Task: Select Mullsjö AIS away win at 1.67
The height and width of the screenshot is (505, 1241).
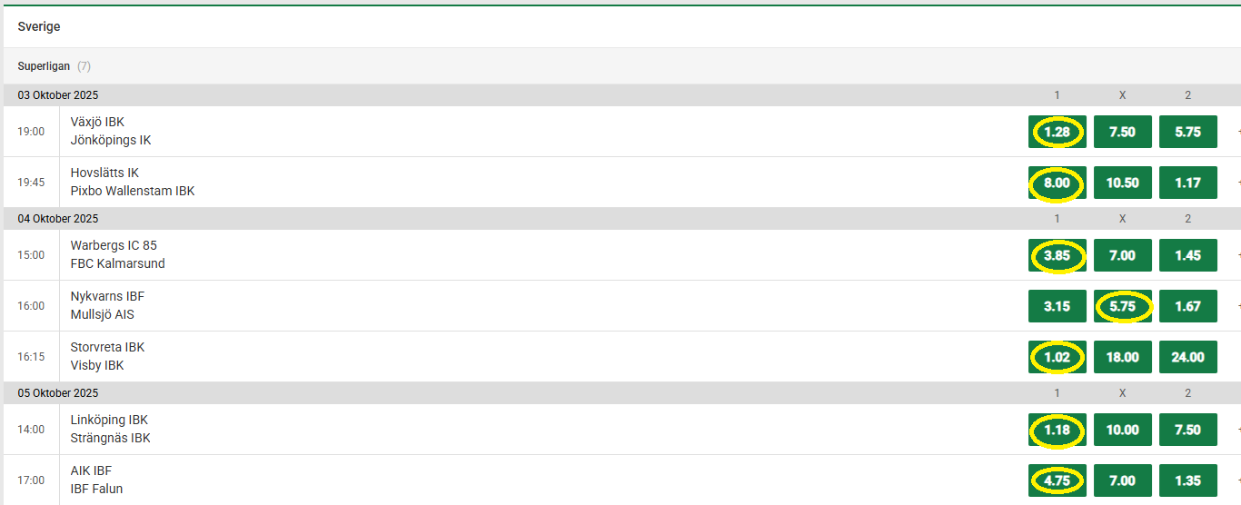Action: coord(1187,306)
